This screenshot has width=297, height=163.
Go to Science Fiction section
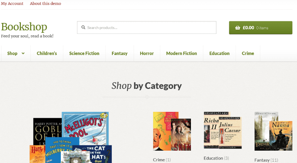click(x=84, y=53)
